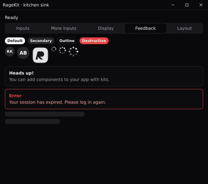208x184 pixels.
Task: Click the Heads up! alert box
Action: click(x=104, y=76)
